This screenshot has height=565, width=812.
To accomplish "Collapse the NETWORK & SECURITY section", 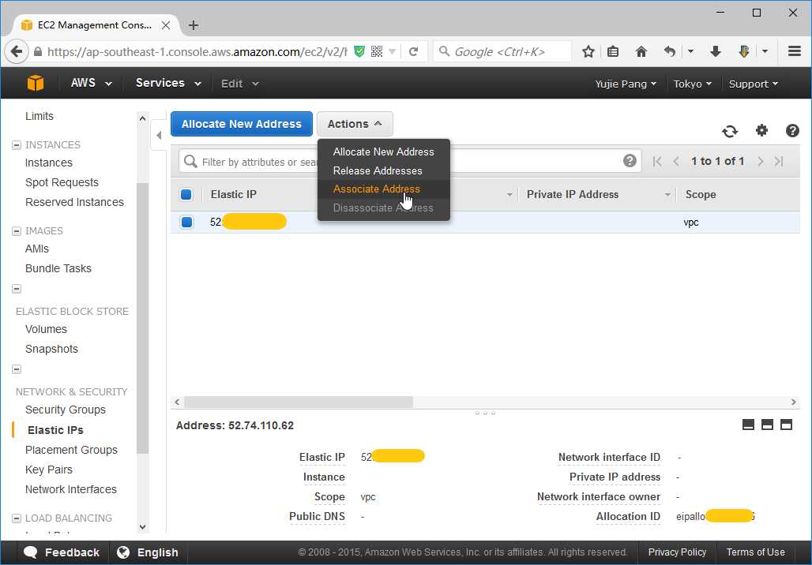I will coord(17,369).
